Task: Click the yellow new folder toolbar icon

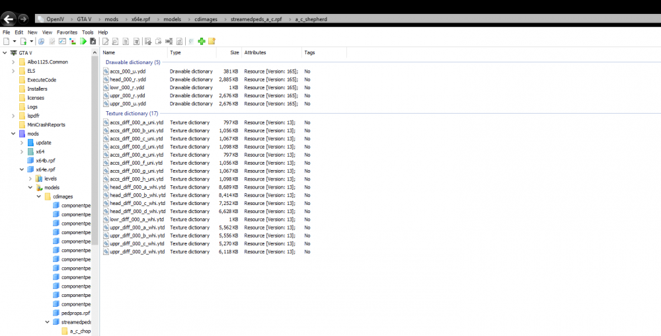Action: [212, 41]
